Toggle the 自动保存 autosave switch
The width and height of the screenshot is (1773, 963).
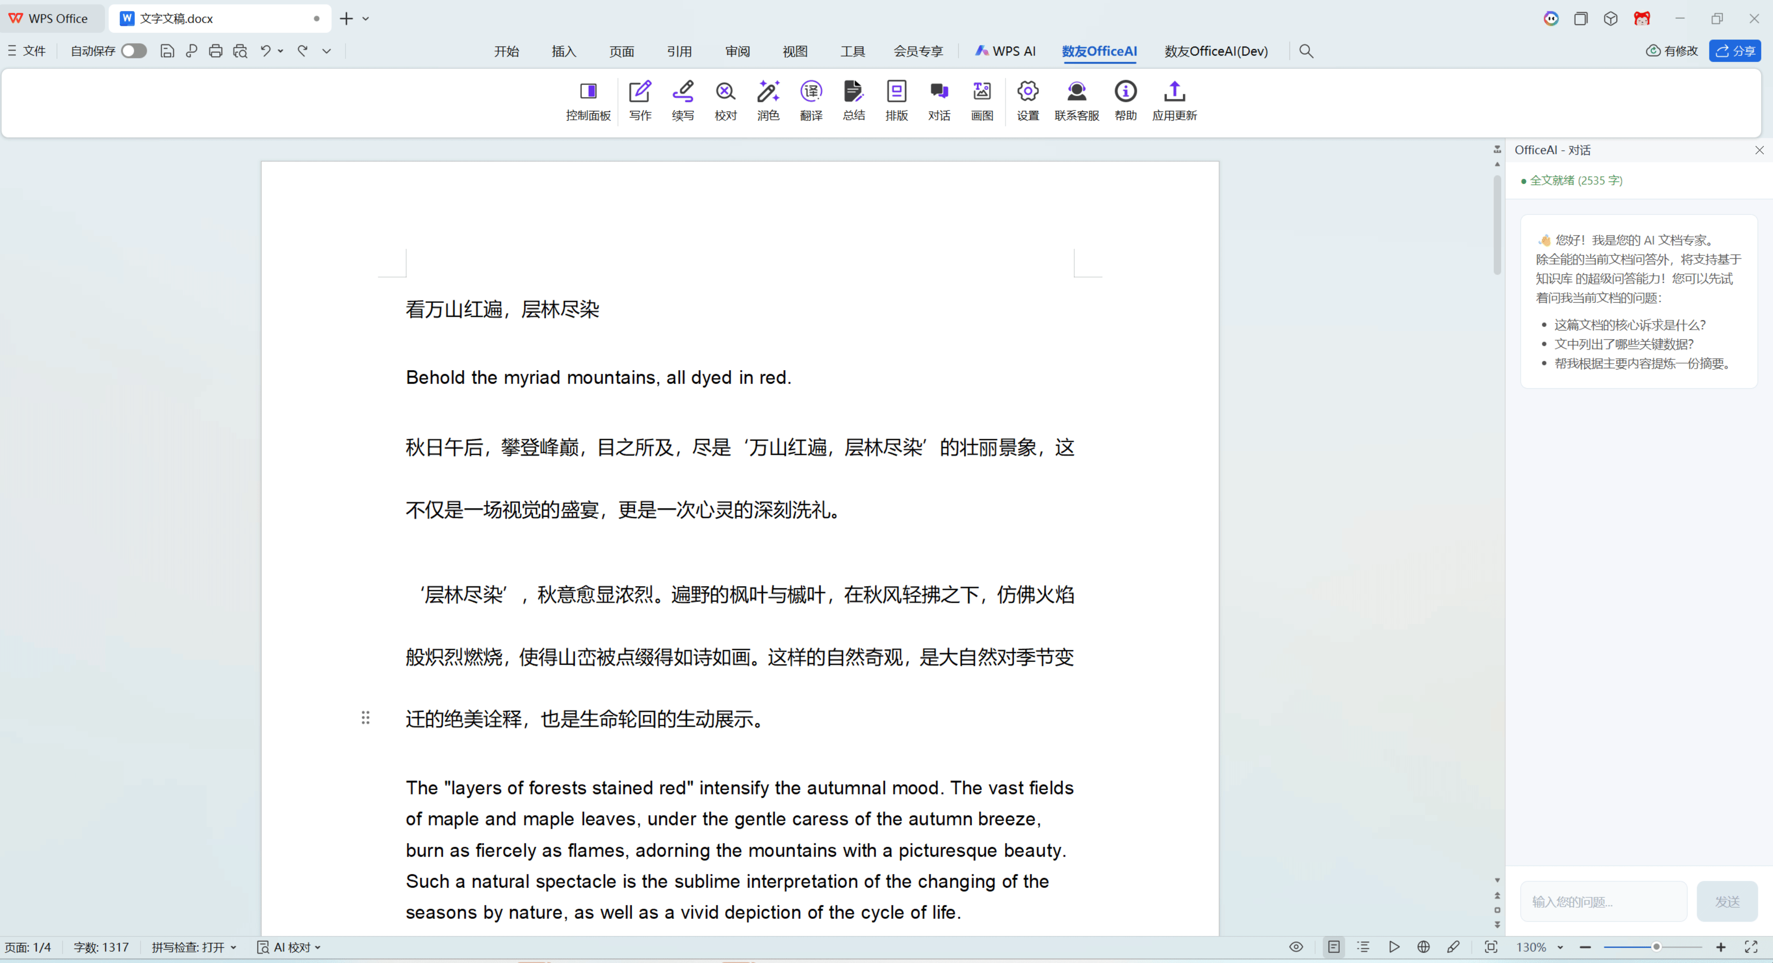pyautogui.click(x=134, y=51)
